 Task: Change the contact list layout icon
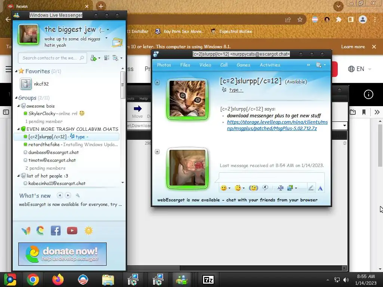pyautogui.click(x=107, y=58)
